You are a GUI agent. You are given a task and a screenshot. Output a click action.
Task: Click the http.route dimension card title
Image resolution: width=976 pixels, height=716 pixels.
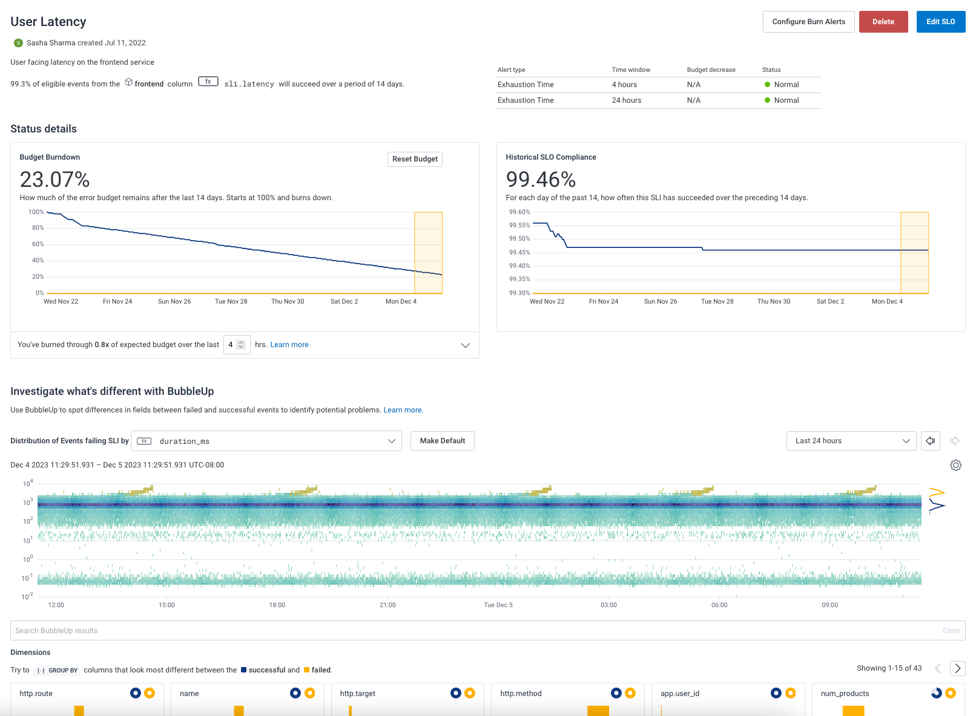(36, 694)
